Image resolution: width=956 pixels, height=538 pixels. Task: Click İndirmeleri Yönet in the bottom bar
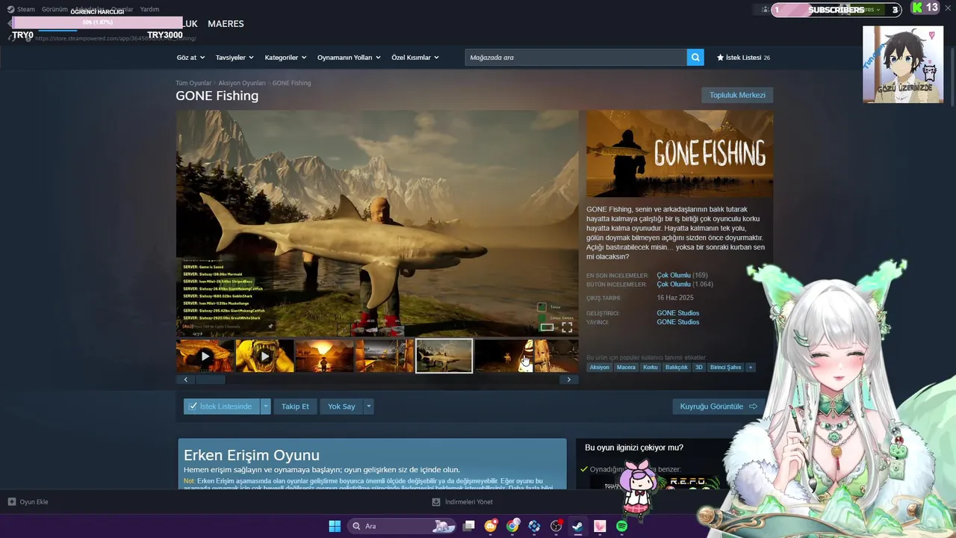click(x=469, y=502)
